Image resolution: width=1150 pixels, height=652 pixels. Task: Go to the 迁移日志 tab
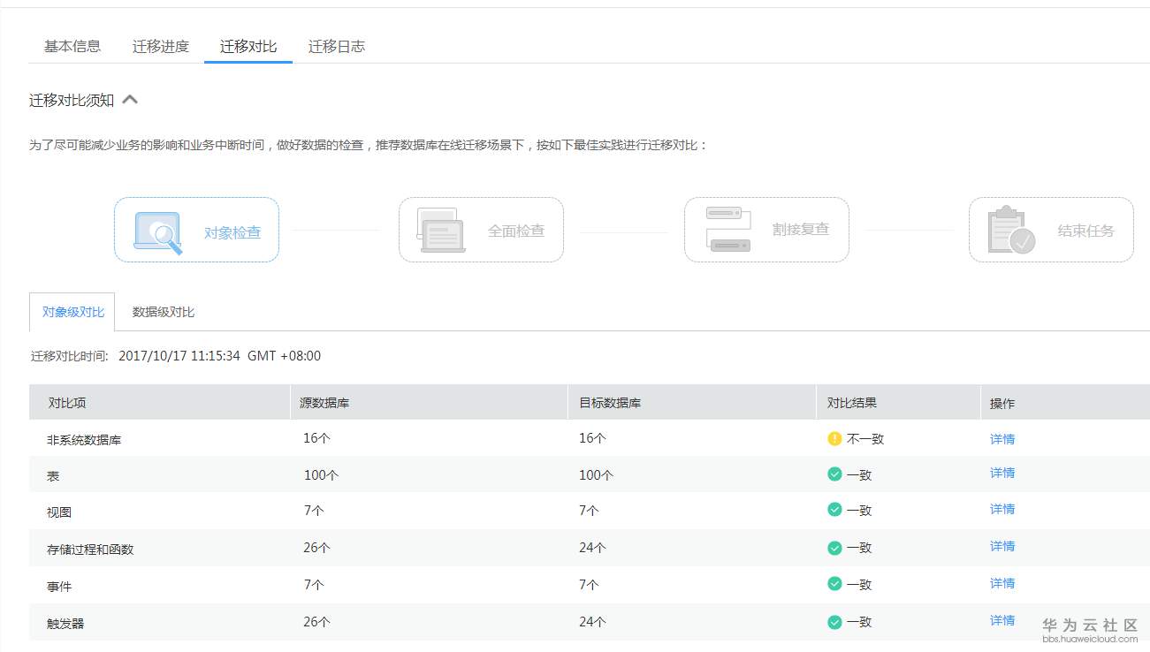pos(337,47)
